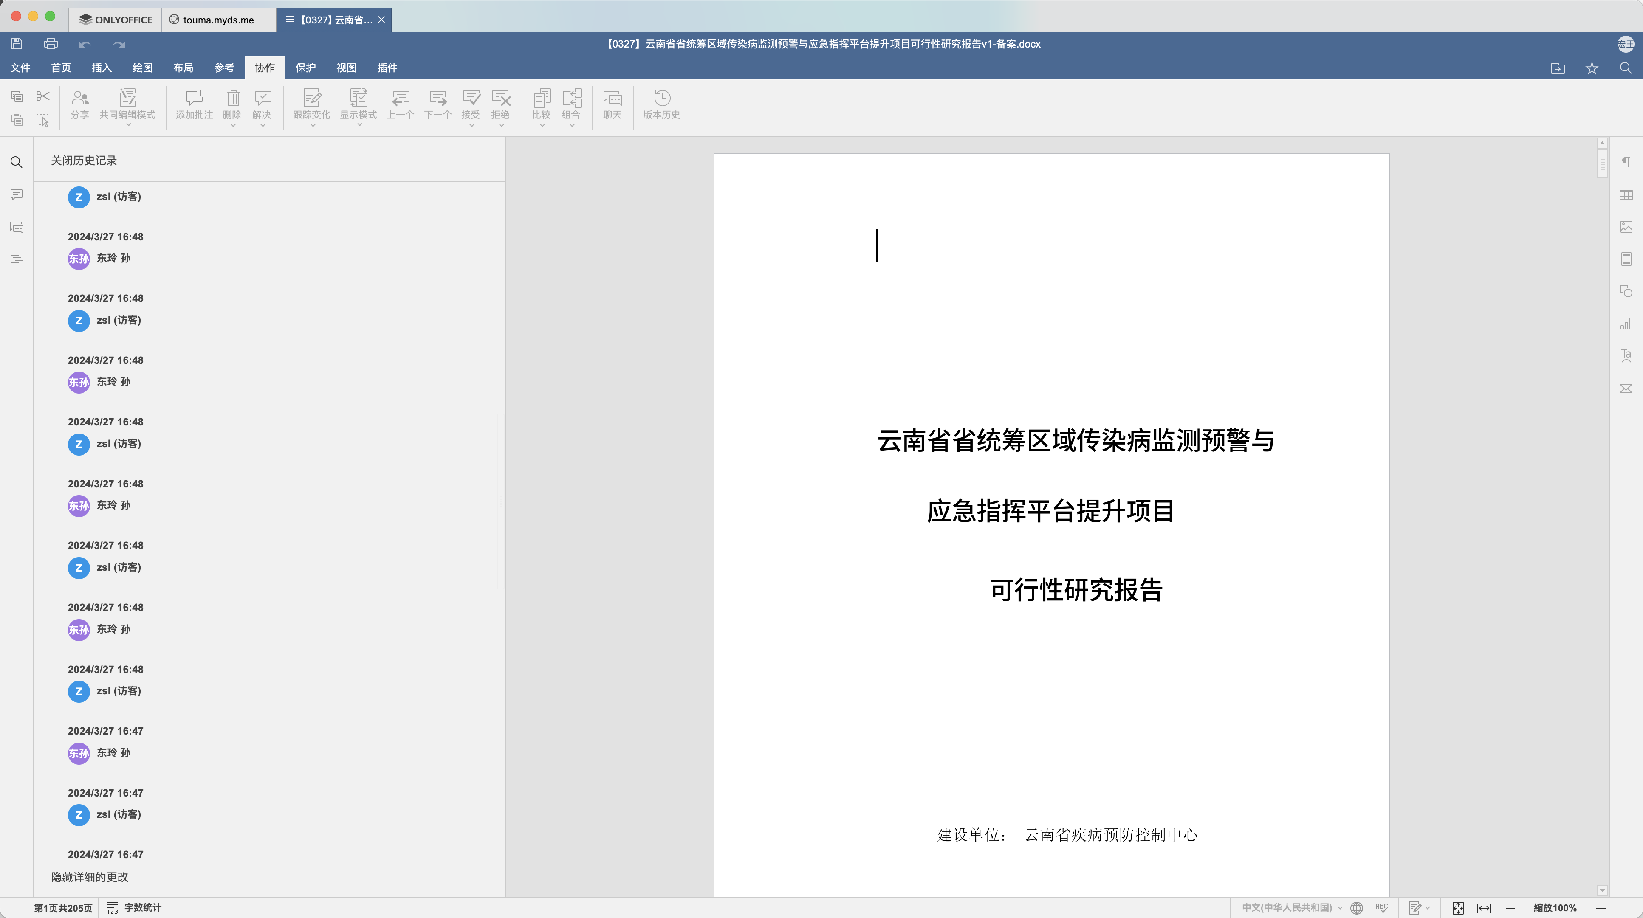Toggle spell checking in status bar
This screenshot has width=1643, height=918.
(x=1381, y=907)
